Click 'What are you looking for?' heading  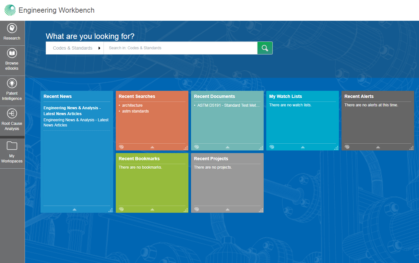click(90, 36)
